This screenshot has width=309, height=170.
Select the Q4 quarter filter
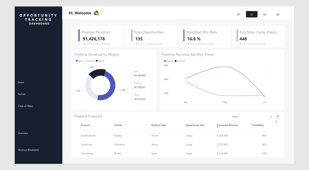(278, 14)
